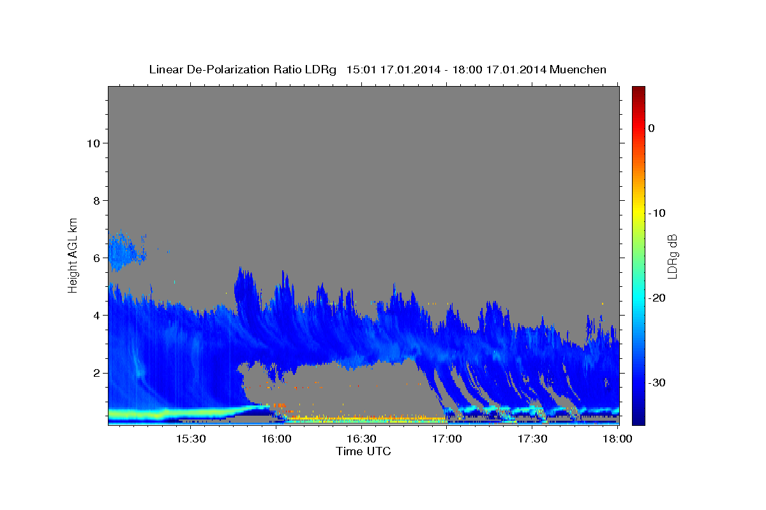Click the 17:30 time tick label
This screenshot has width=766, height=510.
[533, 439]
